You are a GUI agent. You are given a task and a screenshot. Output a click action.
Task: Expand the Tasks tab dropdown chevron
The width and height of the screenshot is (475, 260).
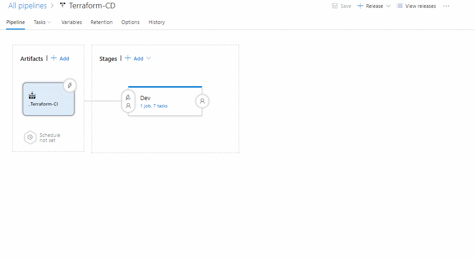(x=49, y=22)
